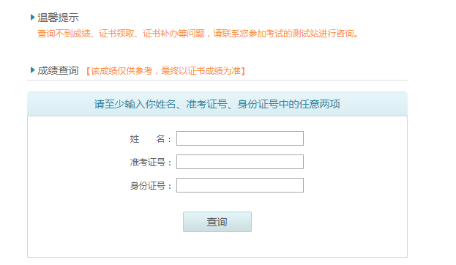Focus the 身份证号 text field

pos(240,185)
